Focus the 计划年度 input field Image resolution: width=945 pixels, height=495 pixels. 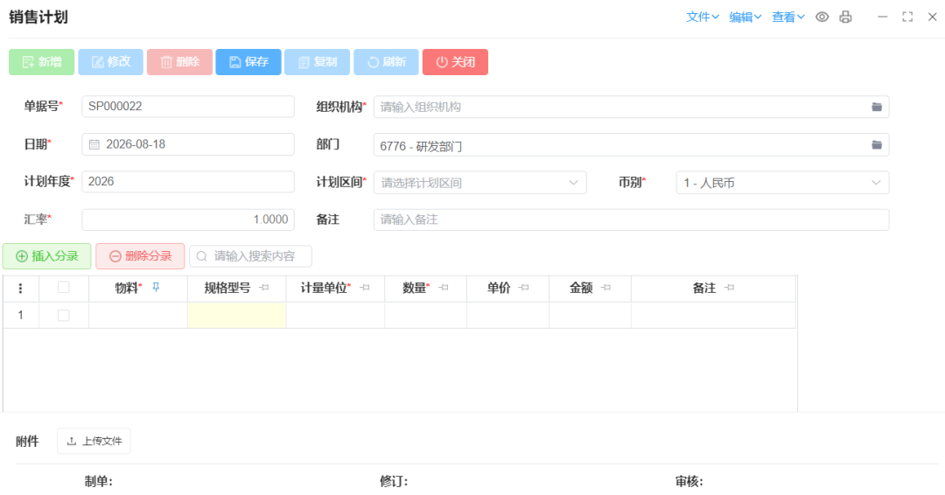(188, 182)
